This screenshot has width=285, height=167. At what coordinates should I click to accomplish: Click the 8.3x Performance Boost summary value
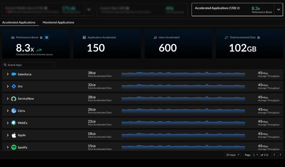(256, 8)
